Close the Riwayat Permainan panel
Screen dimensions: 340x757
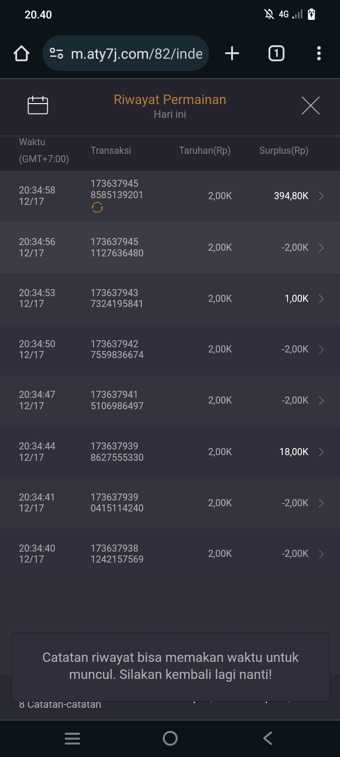coord(310,105)
